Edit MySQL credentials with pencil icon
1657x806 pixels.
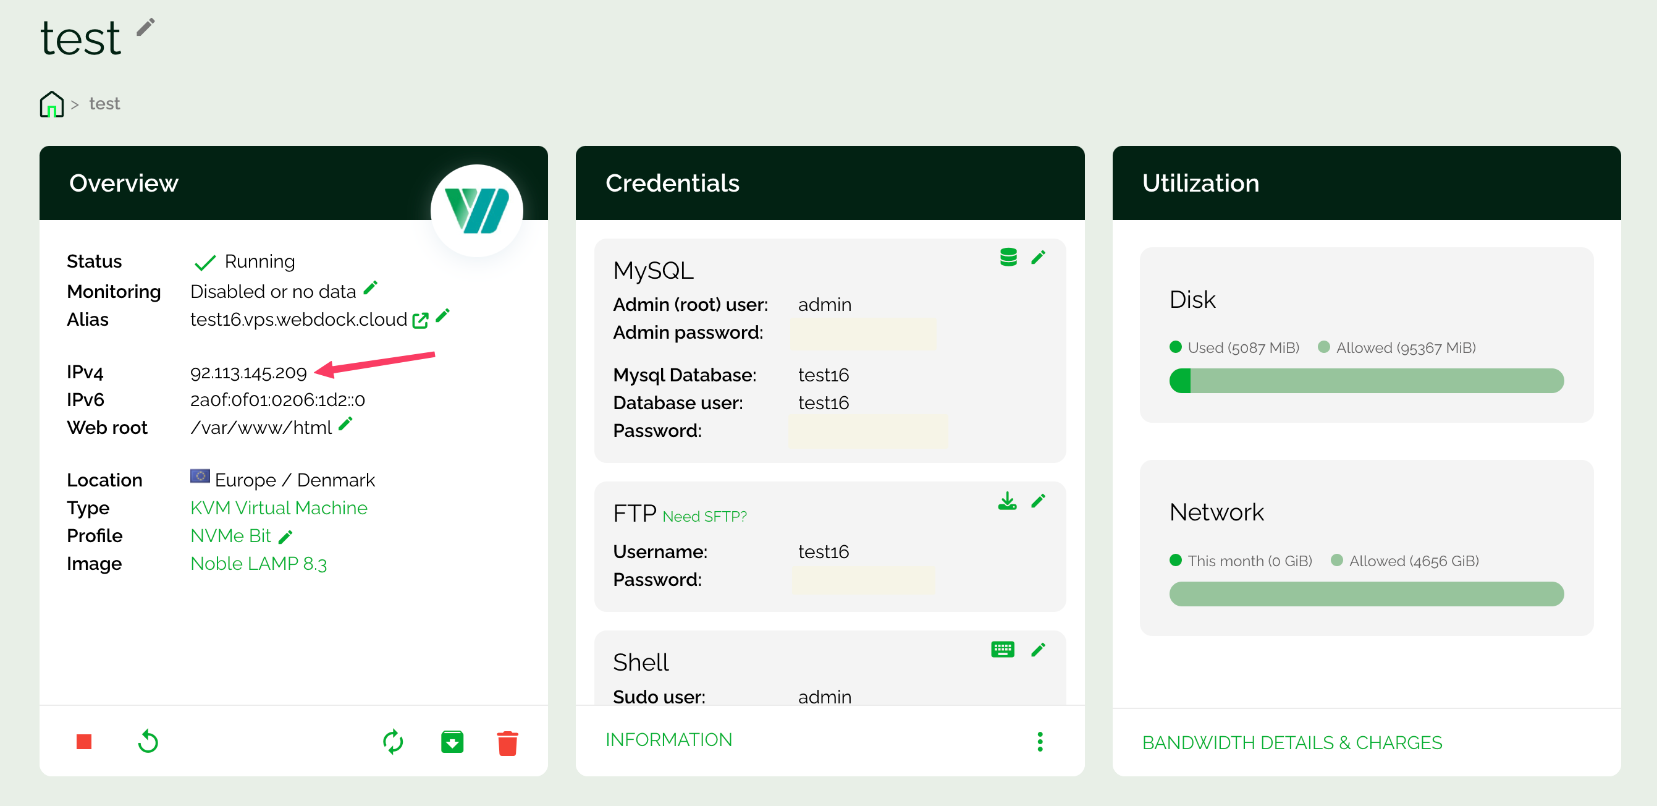[1038, 257]
